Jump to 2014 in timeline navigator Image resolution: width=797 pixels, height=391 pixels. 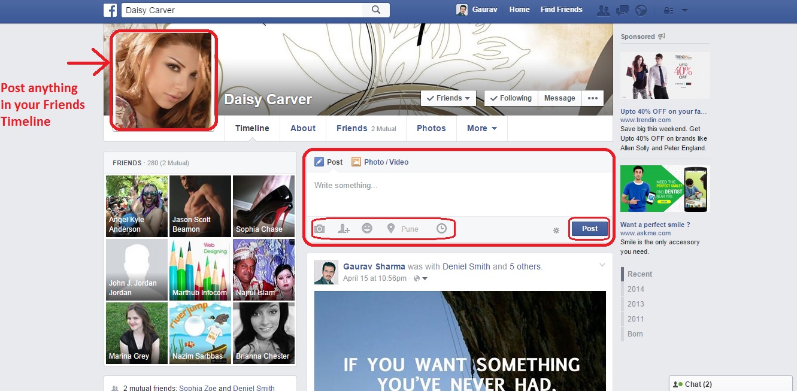[636, 289]
